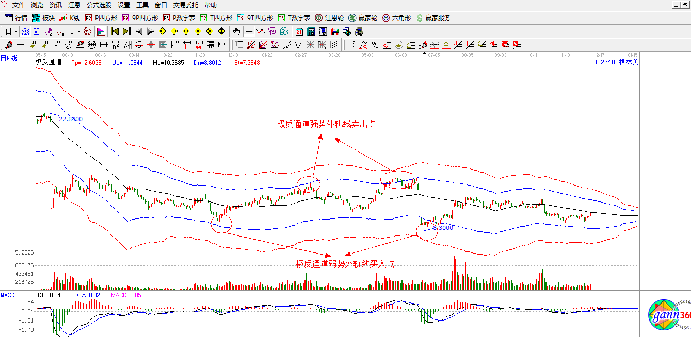Click the percent sign drawing tool
This screenshot has height=337, width=691.
coord(375,45)
